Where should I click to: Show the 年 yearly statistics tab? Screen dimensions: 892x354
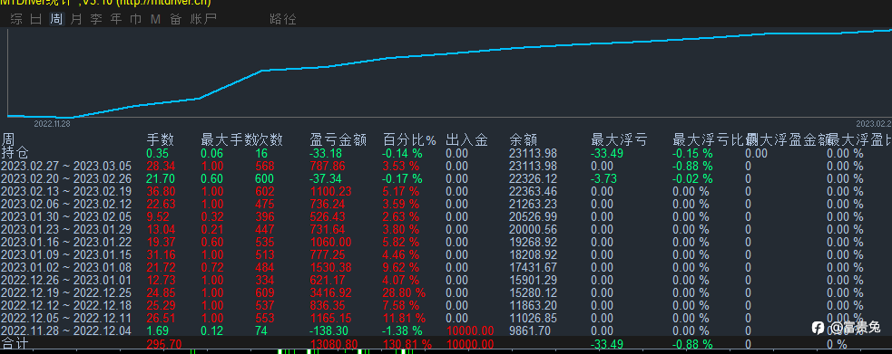point(116,19)
